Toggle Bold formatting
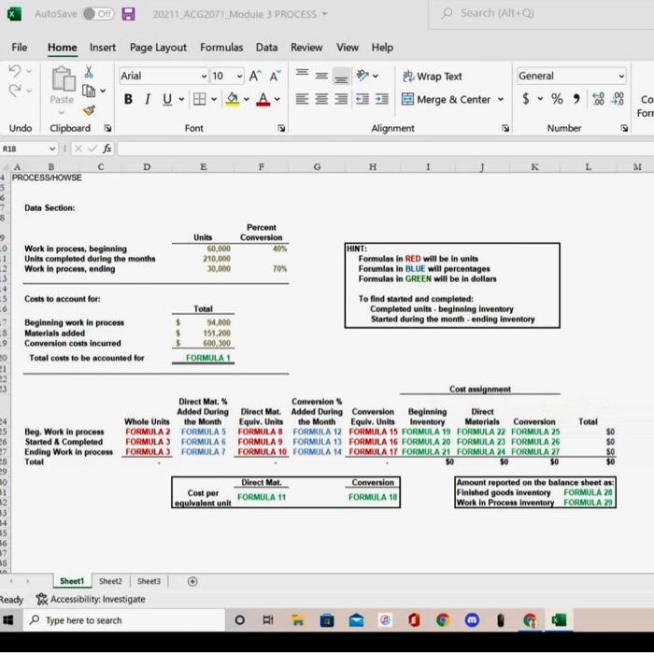 pos(128,99)
